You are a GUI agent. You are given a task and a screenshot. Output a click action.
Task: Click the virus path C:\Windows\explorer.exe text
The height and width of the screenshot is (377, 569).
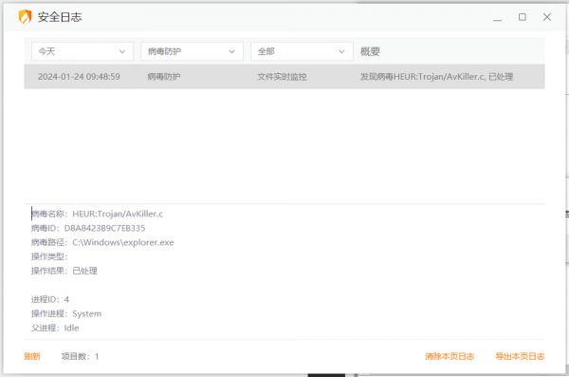(x=123, y=242)
